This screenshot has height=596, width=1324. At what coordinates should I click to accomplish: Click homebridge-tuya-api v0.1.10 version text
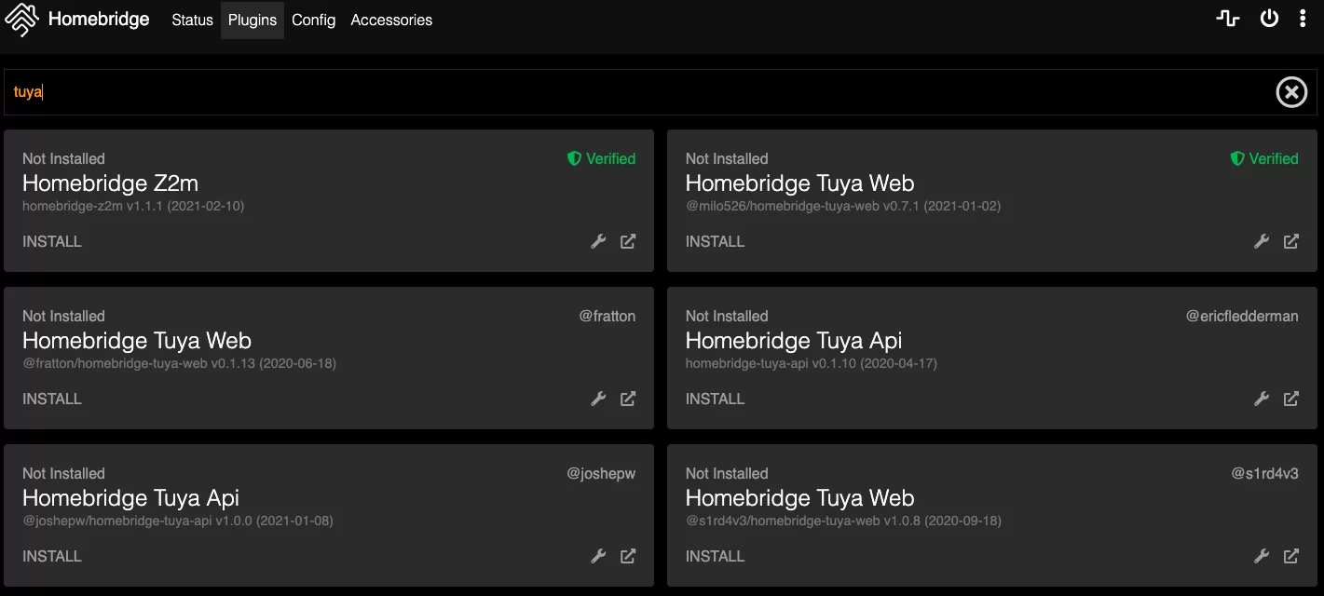click(812, 363)
